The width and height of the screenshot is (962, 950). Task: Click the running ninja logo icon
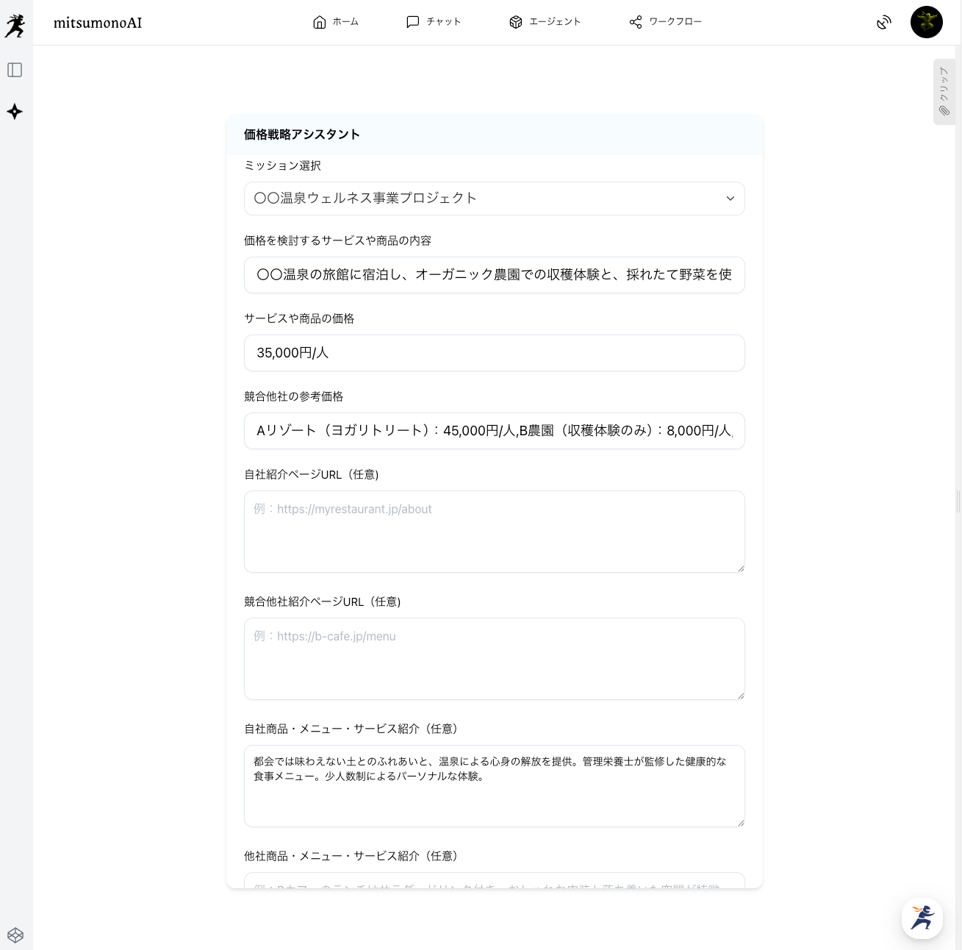[15, 26]
